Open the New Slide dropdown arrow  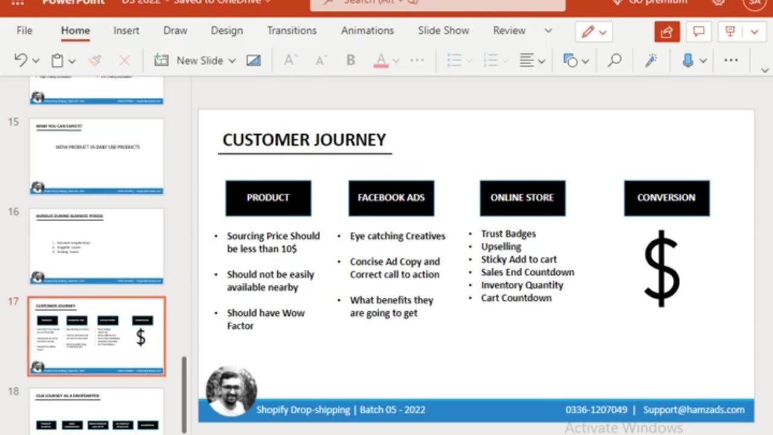[232, 61]
